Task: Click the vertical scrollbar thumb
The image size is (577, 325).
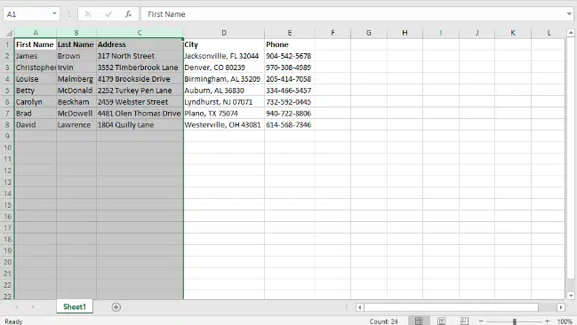Action: (571, 158)
